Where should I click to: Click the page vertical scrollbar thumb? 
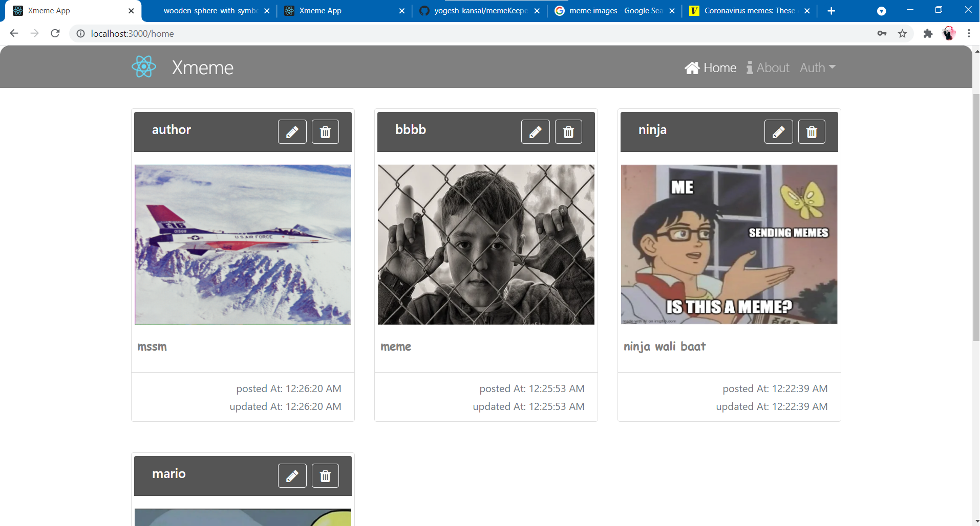click(x=976, y=217)
